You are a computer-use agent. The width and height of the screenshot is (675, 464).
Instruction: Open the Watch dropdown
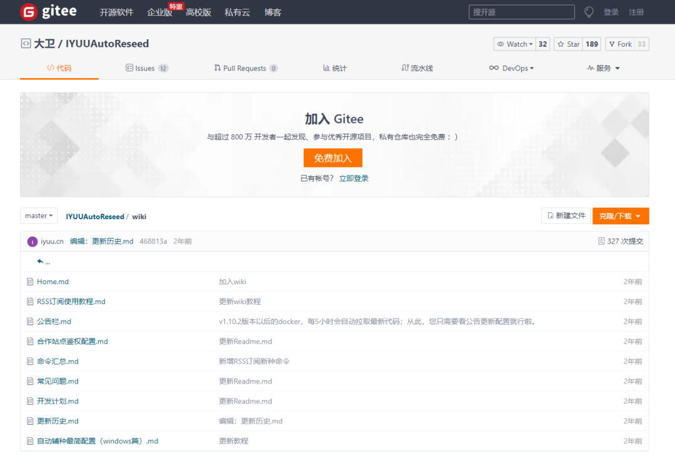point(515,44)
